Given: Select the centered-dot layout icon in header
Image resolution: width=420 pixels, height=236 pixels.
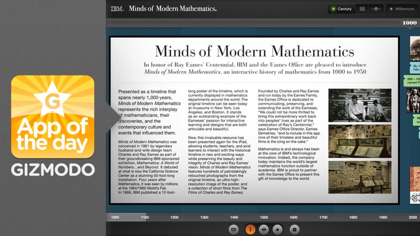Looking at the screenshot, I should [376, 9].
